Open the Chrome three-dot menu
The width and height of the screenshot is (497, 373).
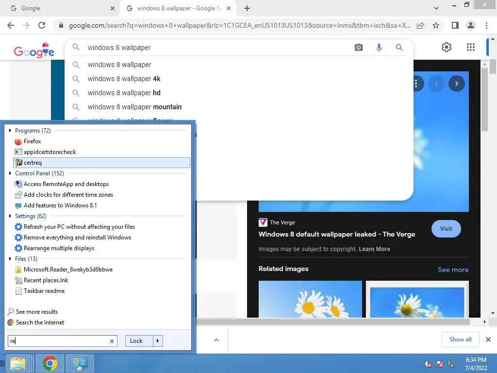point(486,25)
